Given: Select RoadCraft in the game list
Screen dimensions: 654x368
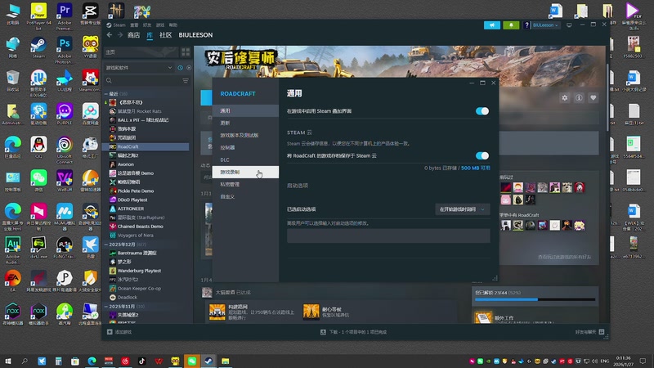Looking at the screenshot, I should (x=146, y=147).
